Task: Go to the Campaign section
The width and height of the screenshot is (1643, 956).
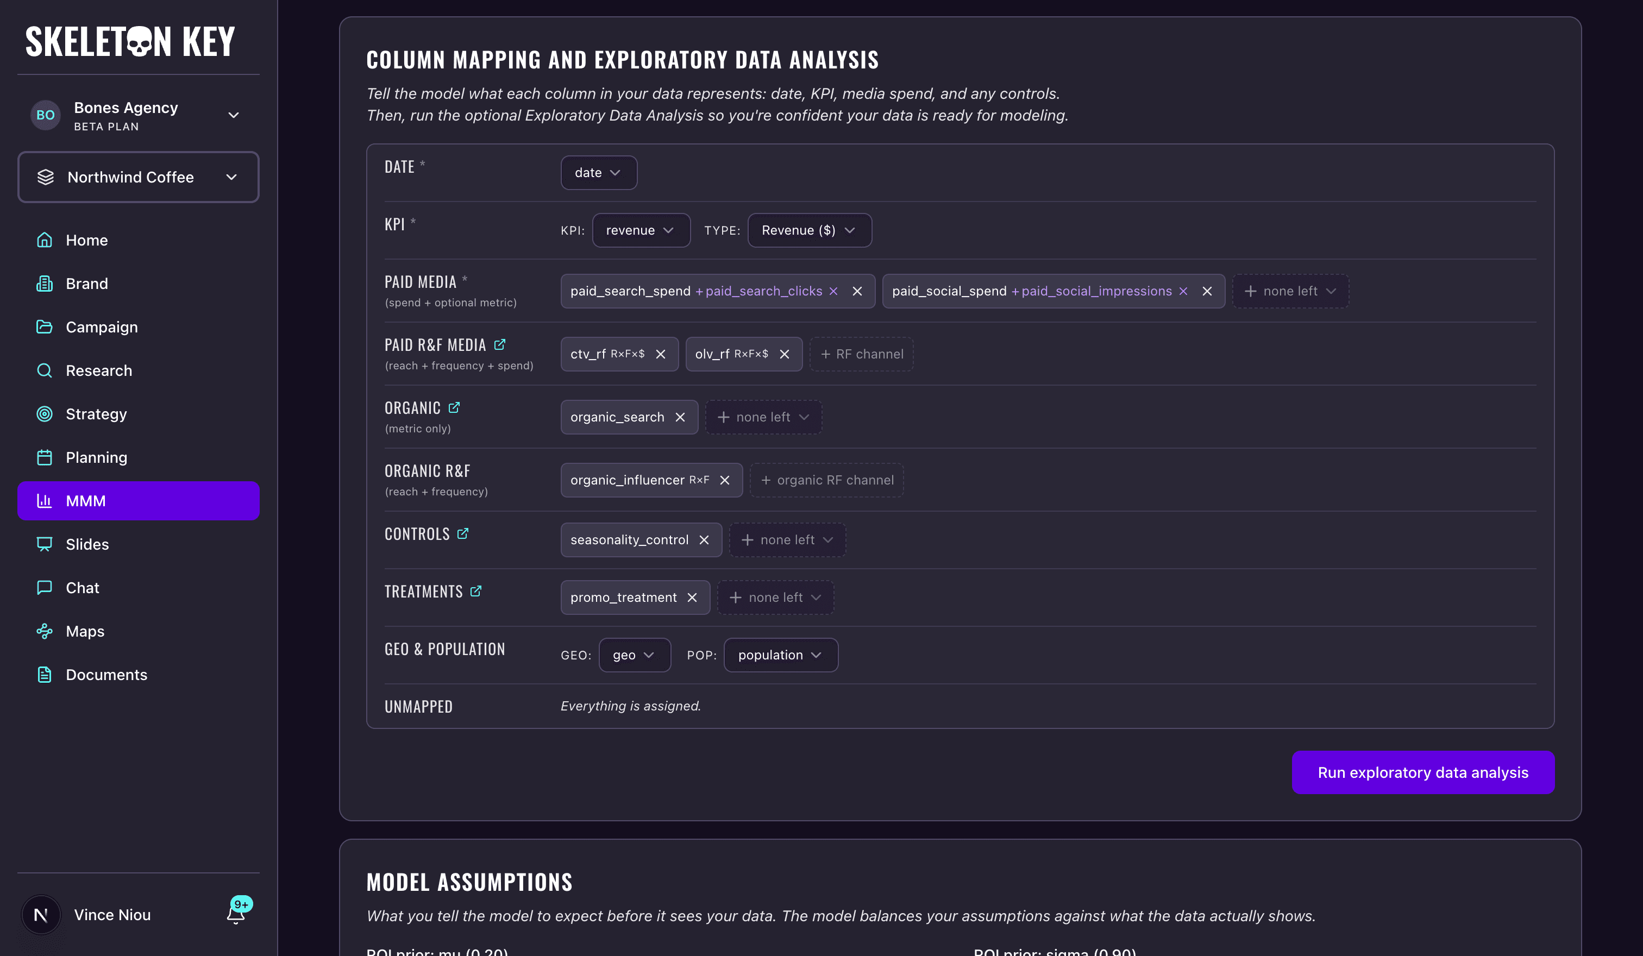Action: [x=138, y=327]
